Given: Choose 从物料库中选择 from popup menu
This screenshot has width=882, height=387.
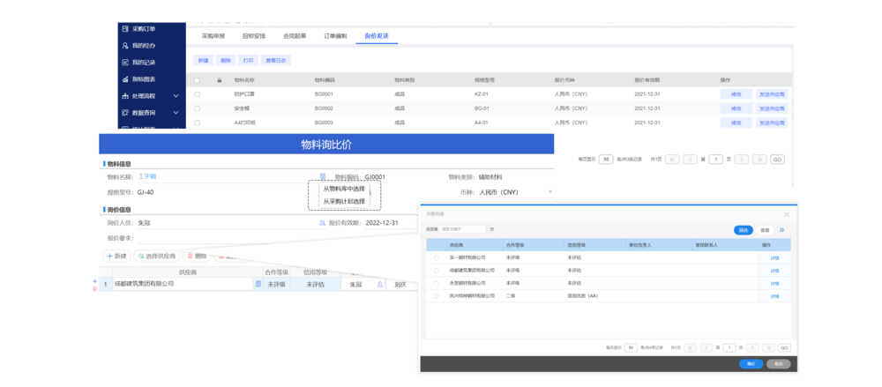Looking at the screenshot, I should point(344,189).
